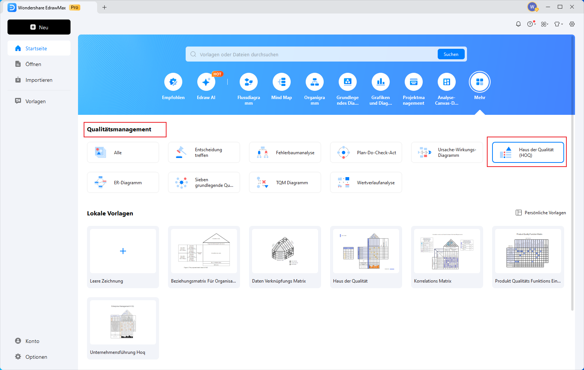Open Korrelations Matrix template

click(447, 257)
